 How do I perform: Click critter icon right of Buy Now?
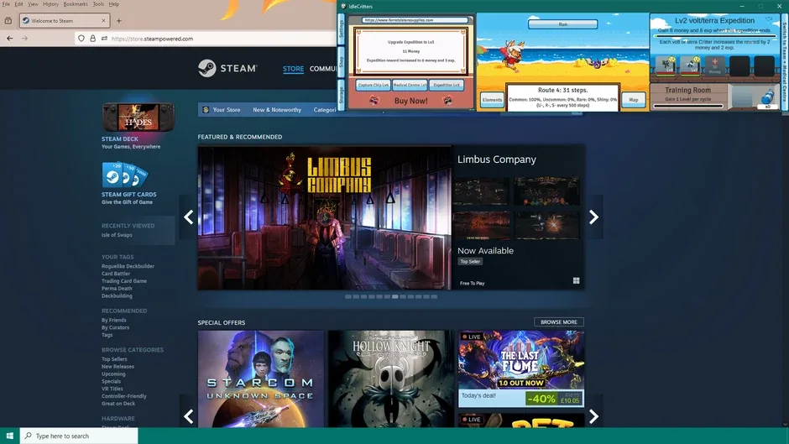coord(447,101)
